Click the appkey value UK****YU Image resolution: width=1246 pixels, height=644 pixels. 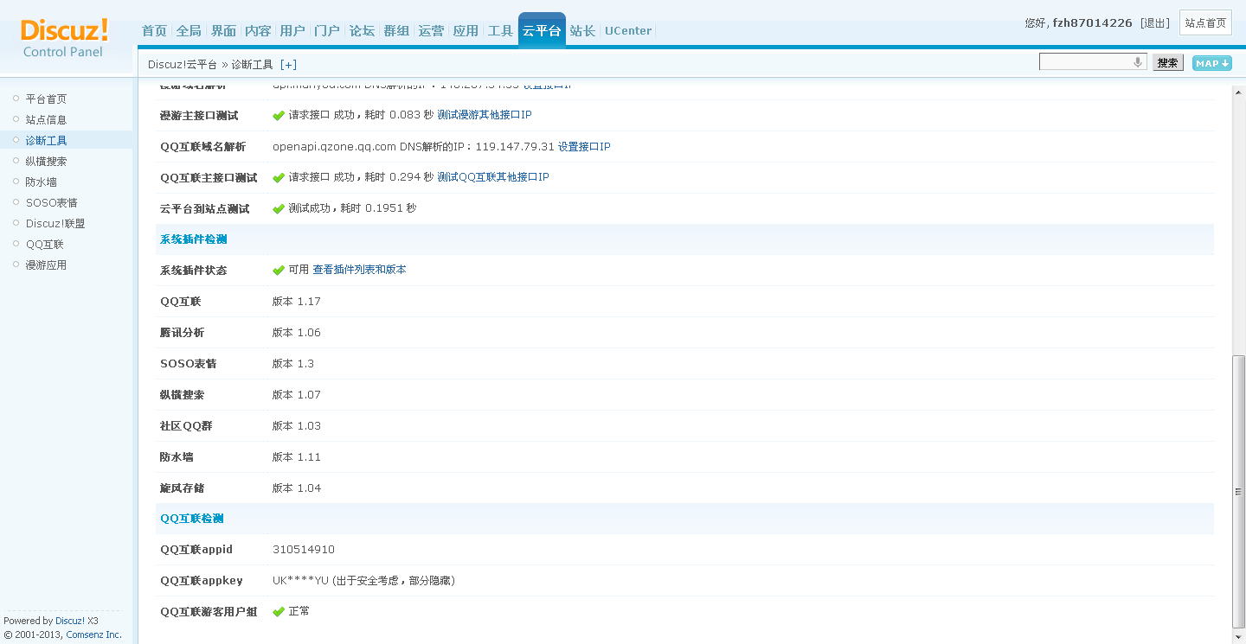pos(300,581)
